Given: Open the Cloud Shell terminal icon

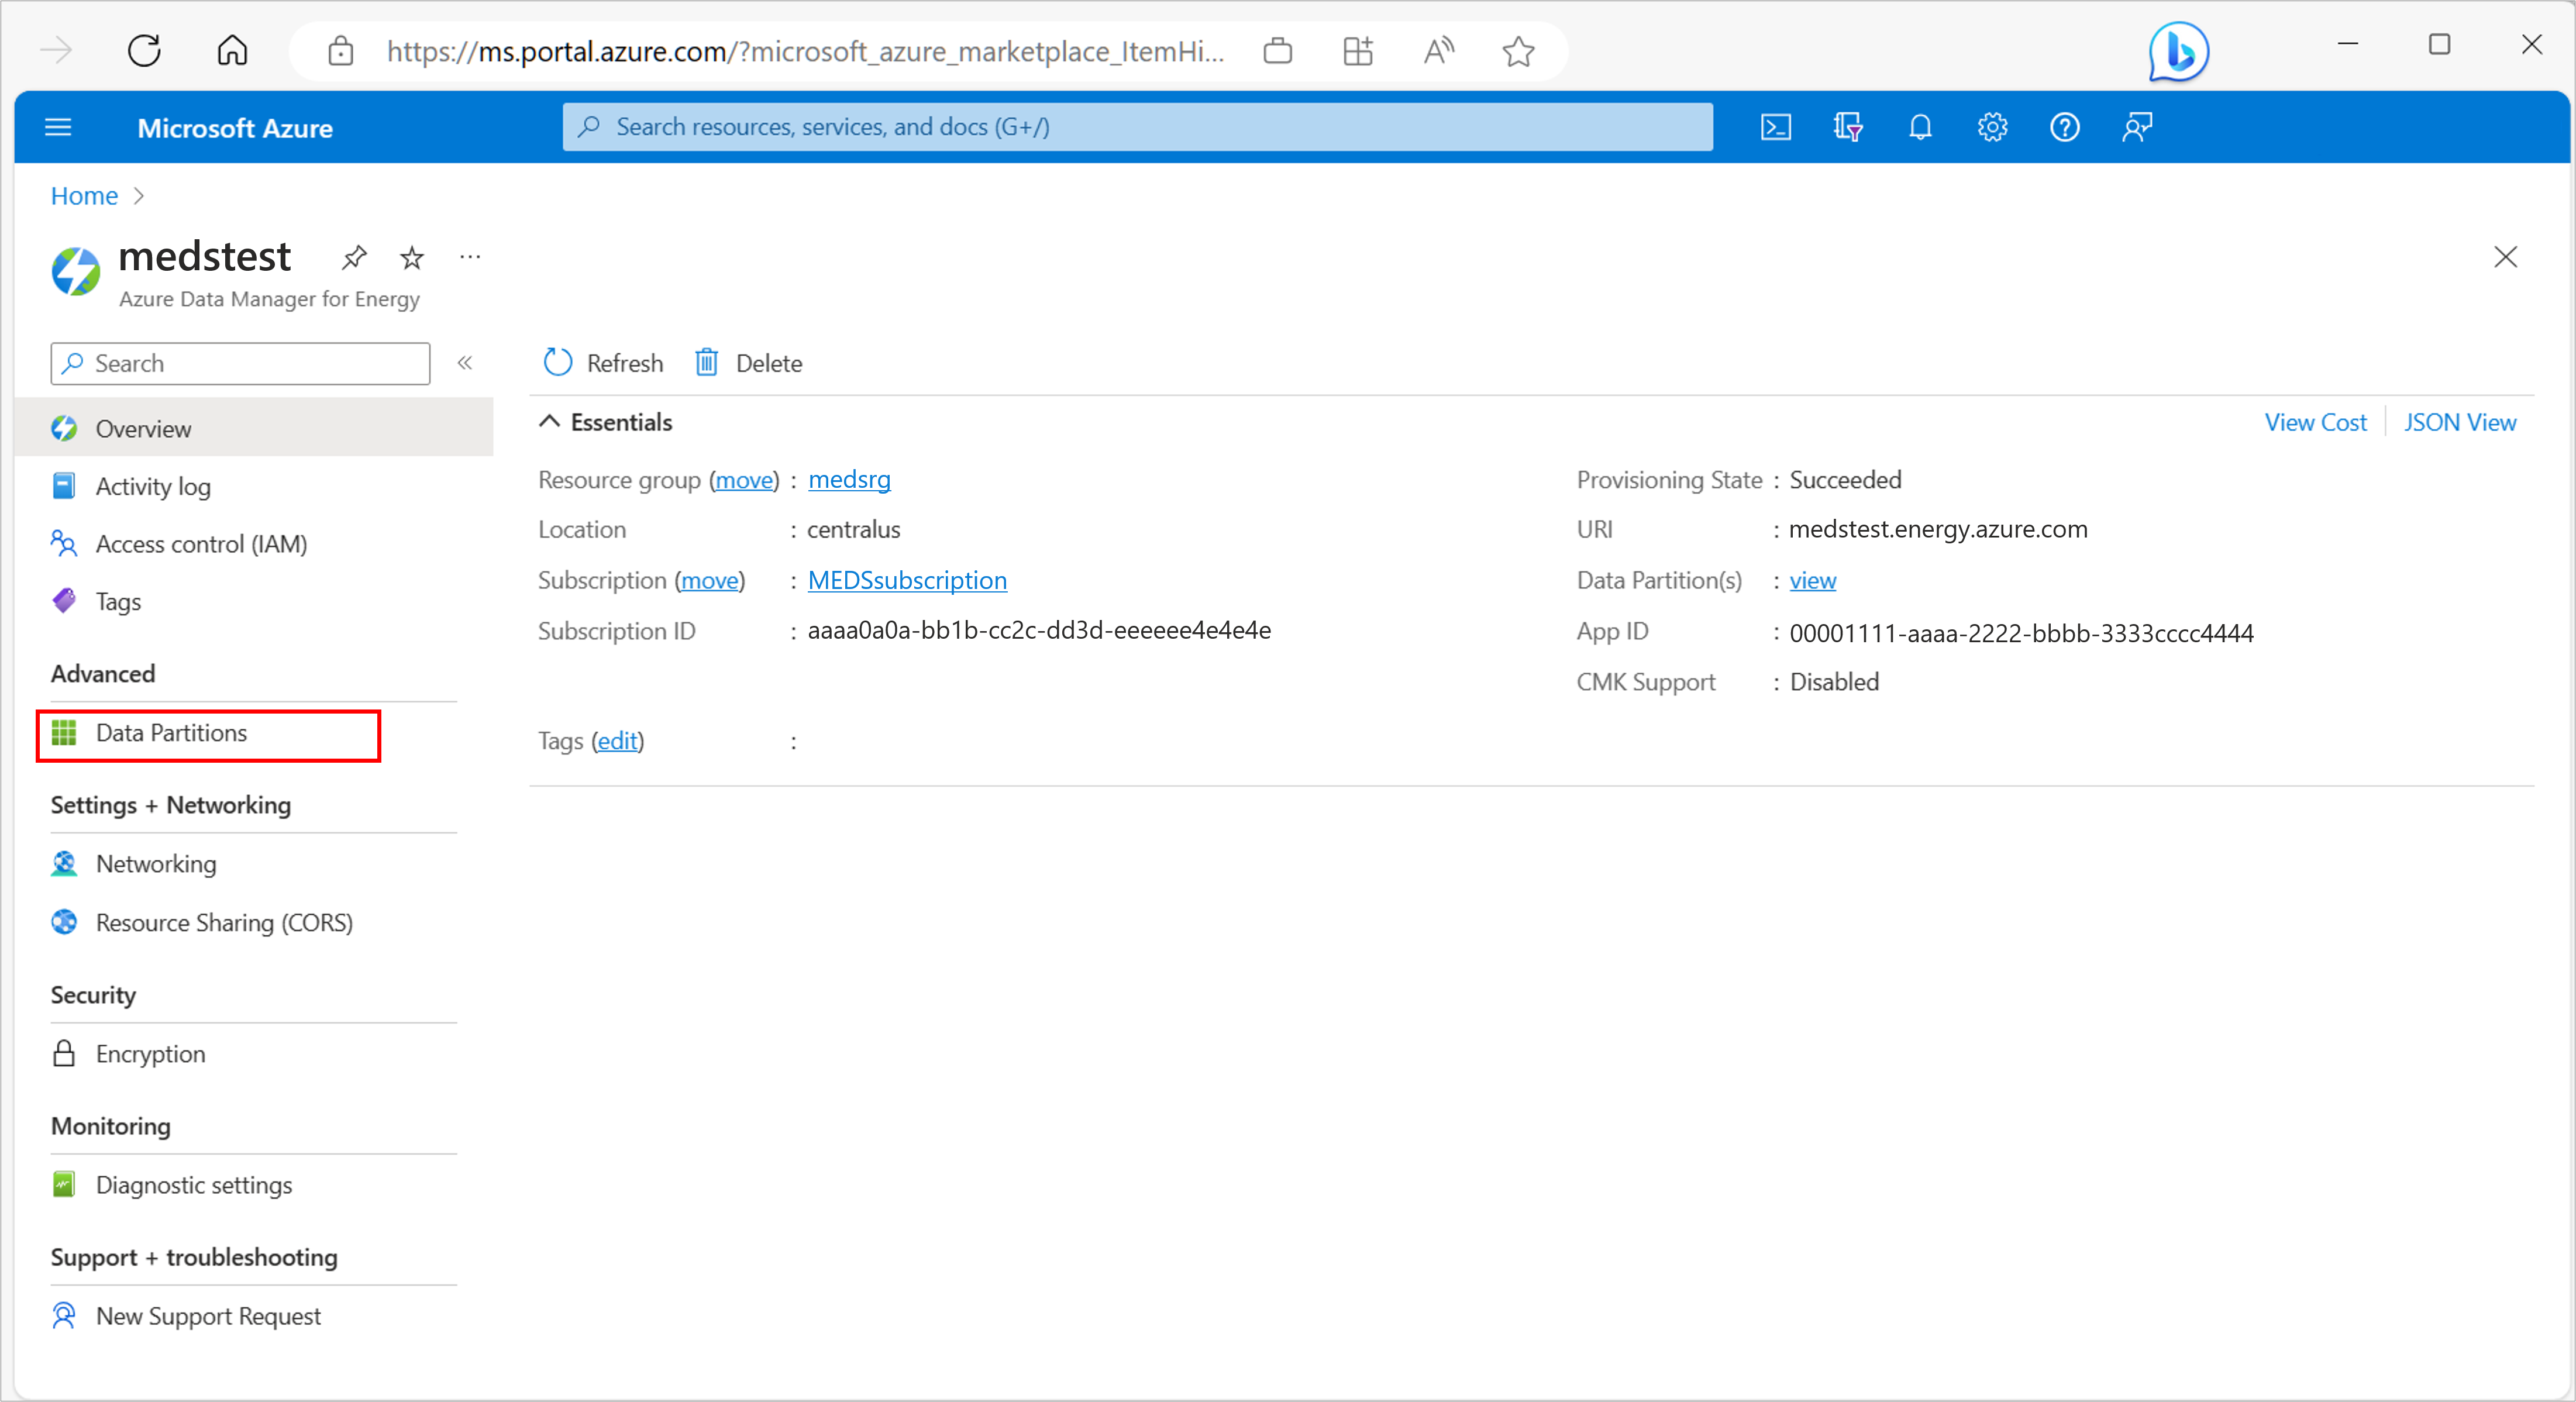Looking at the screenshot, I should 1776,127.
